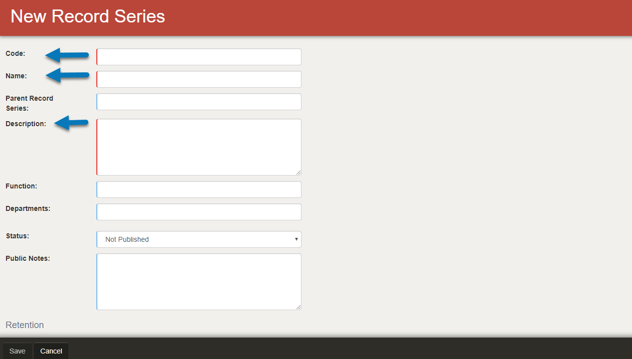The image size is (632, 359).
Task: Click inside the Public Notes text area
Action: click(x=199, y=282)
